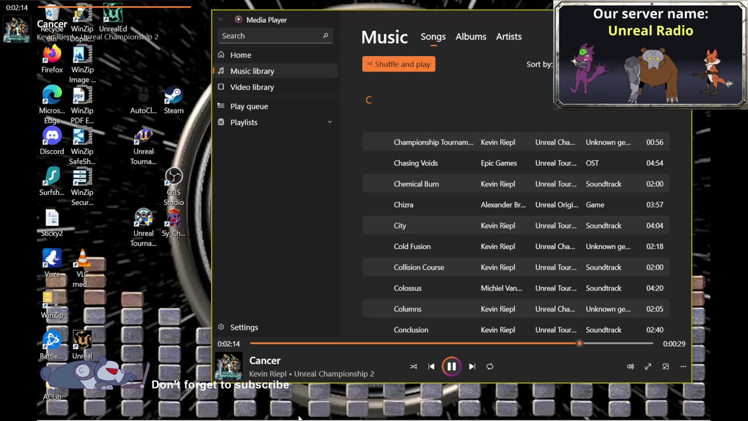Viewport: 748px width, 421px height.
Task: Click the search magnifier icon
Action: [325, 36]
